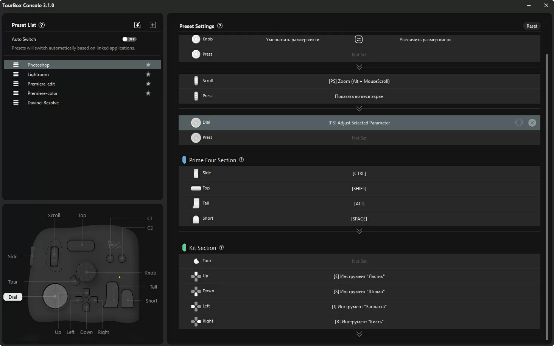Viewport: 554px width, 346px height.
Task: Expand the chevron below the Scroll Press row
Action: click(359, 109)
